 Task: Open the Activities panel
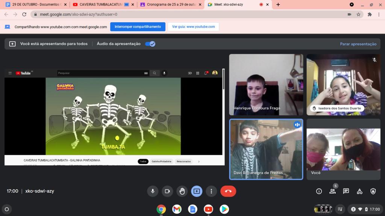(359, 191)
